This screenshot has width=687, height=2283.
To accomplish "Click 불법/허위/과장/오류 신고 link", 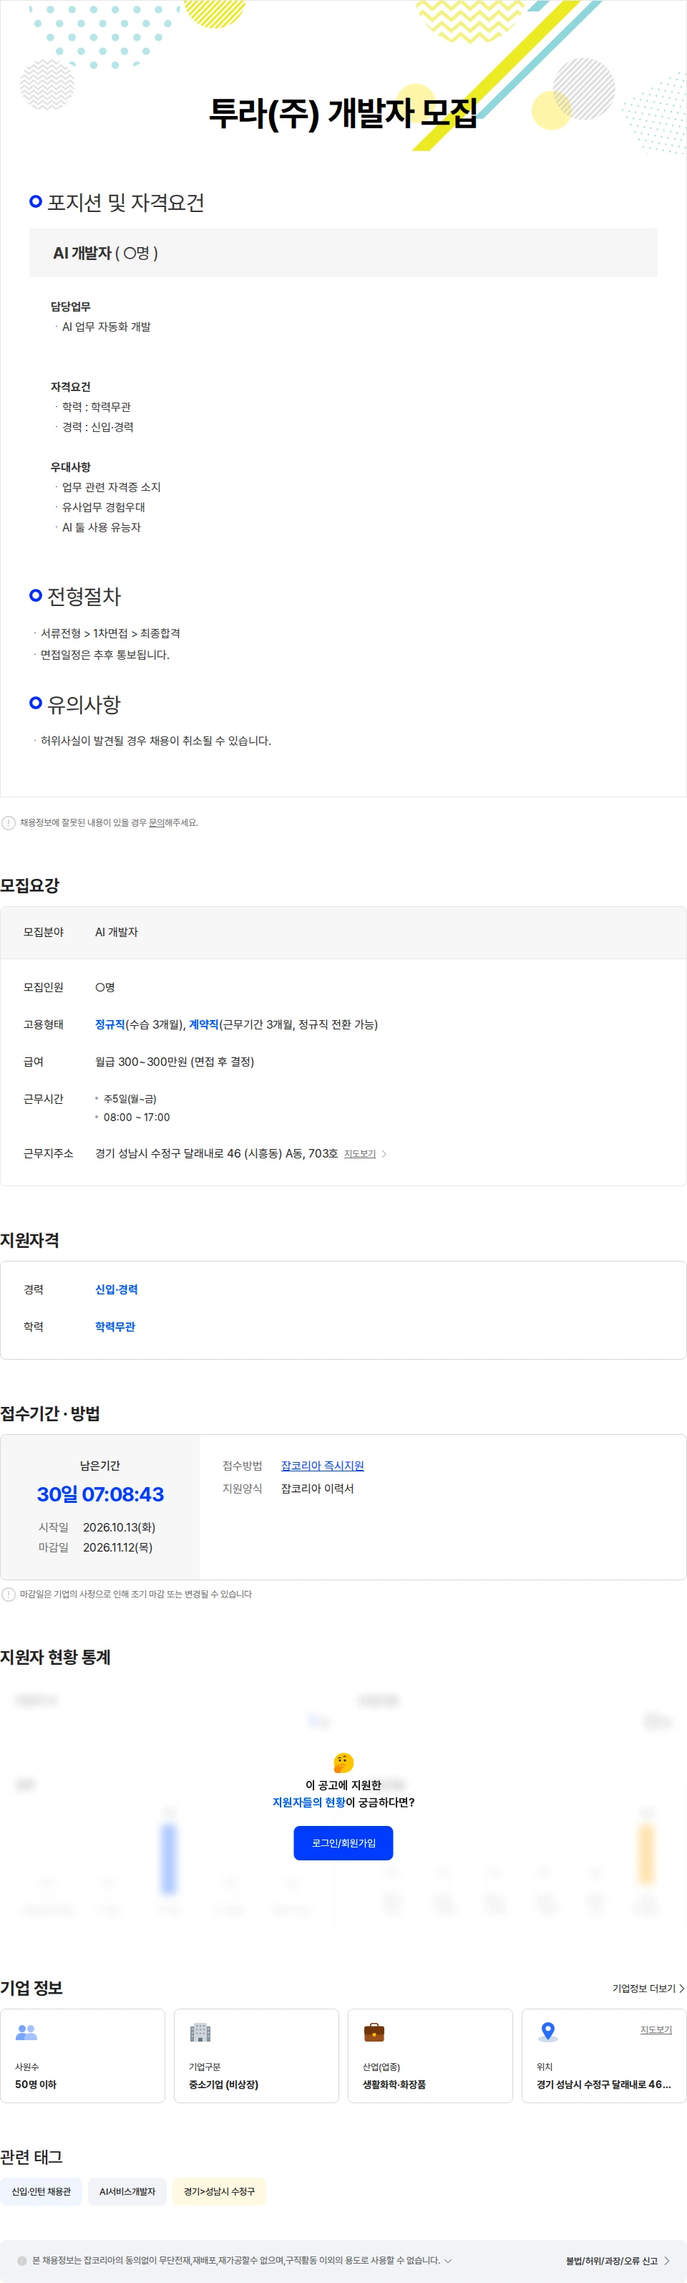I will coord(618,2261).
